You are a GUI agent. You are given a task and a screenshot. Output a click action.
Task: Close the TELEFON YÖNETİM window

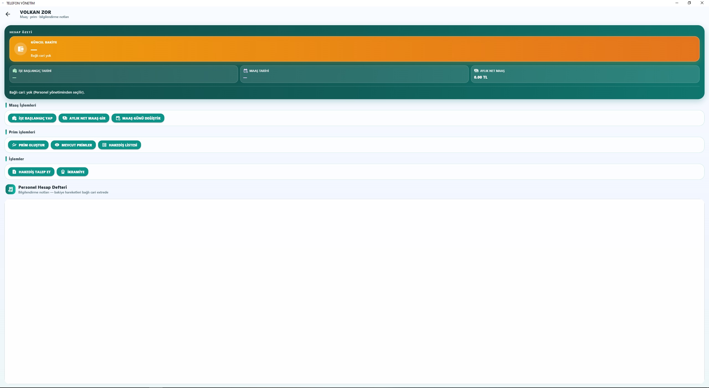702,3
